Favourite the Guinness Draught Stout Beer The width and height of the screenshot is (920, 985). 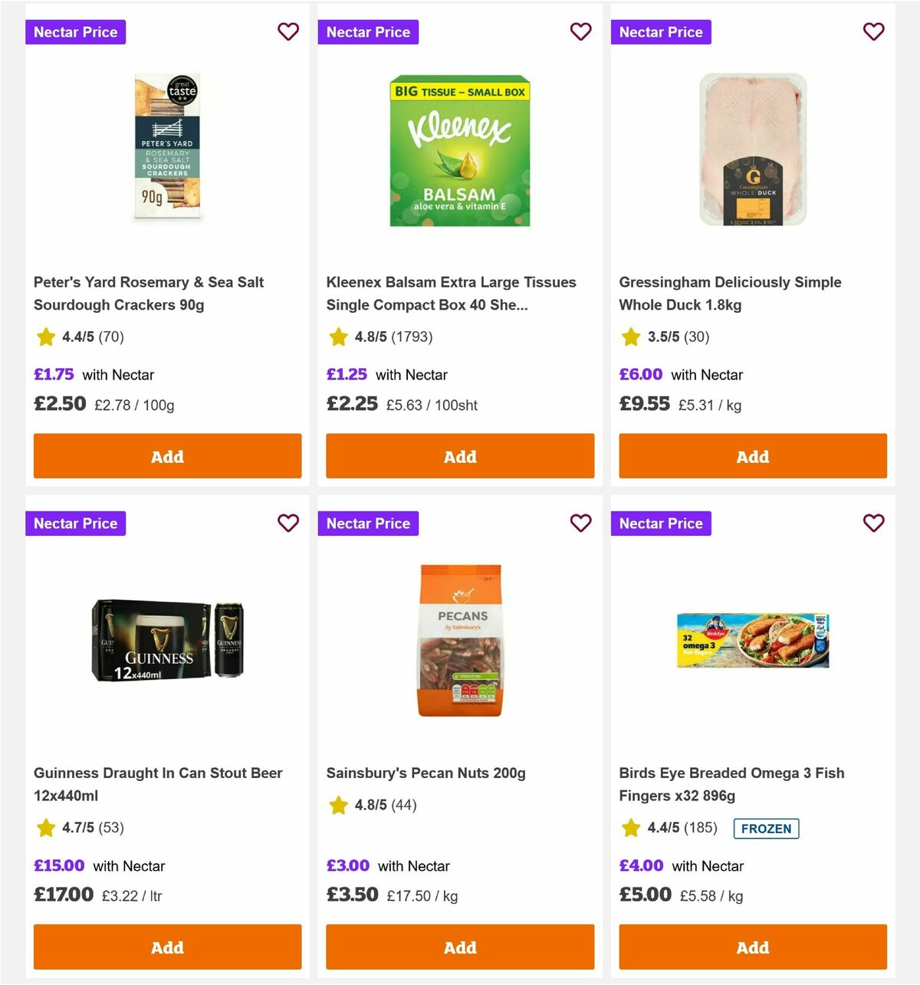(x=288, y=524)
